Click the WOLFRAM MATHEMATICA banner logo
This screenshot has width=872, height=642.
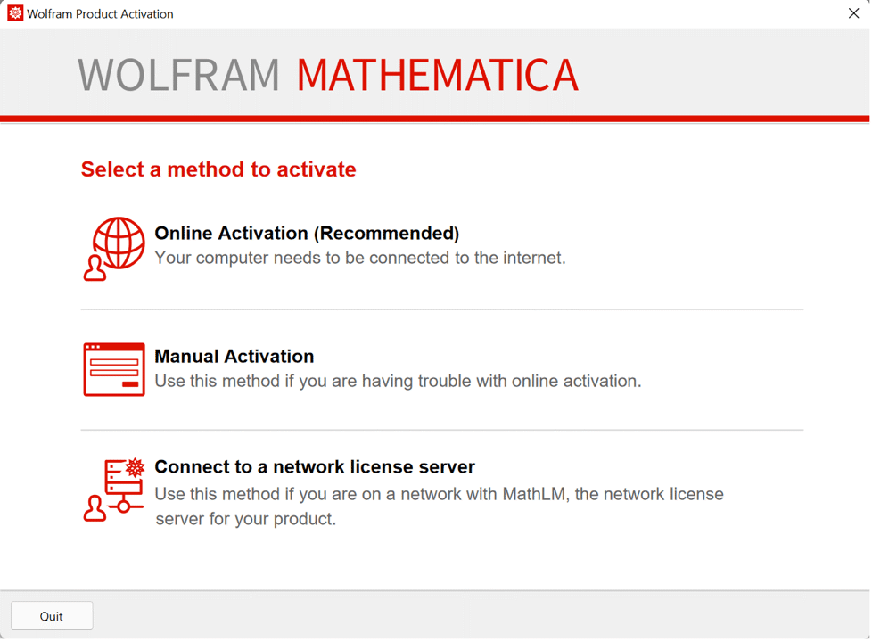click(328, 76)
